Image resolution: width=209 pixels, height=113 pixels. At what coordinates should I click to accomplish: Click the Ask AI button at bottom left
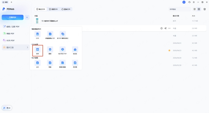[x=7, y=108]
